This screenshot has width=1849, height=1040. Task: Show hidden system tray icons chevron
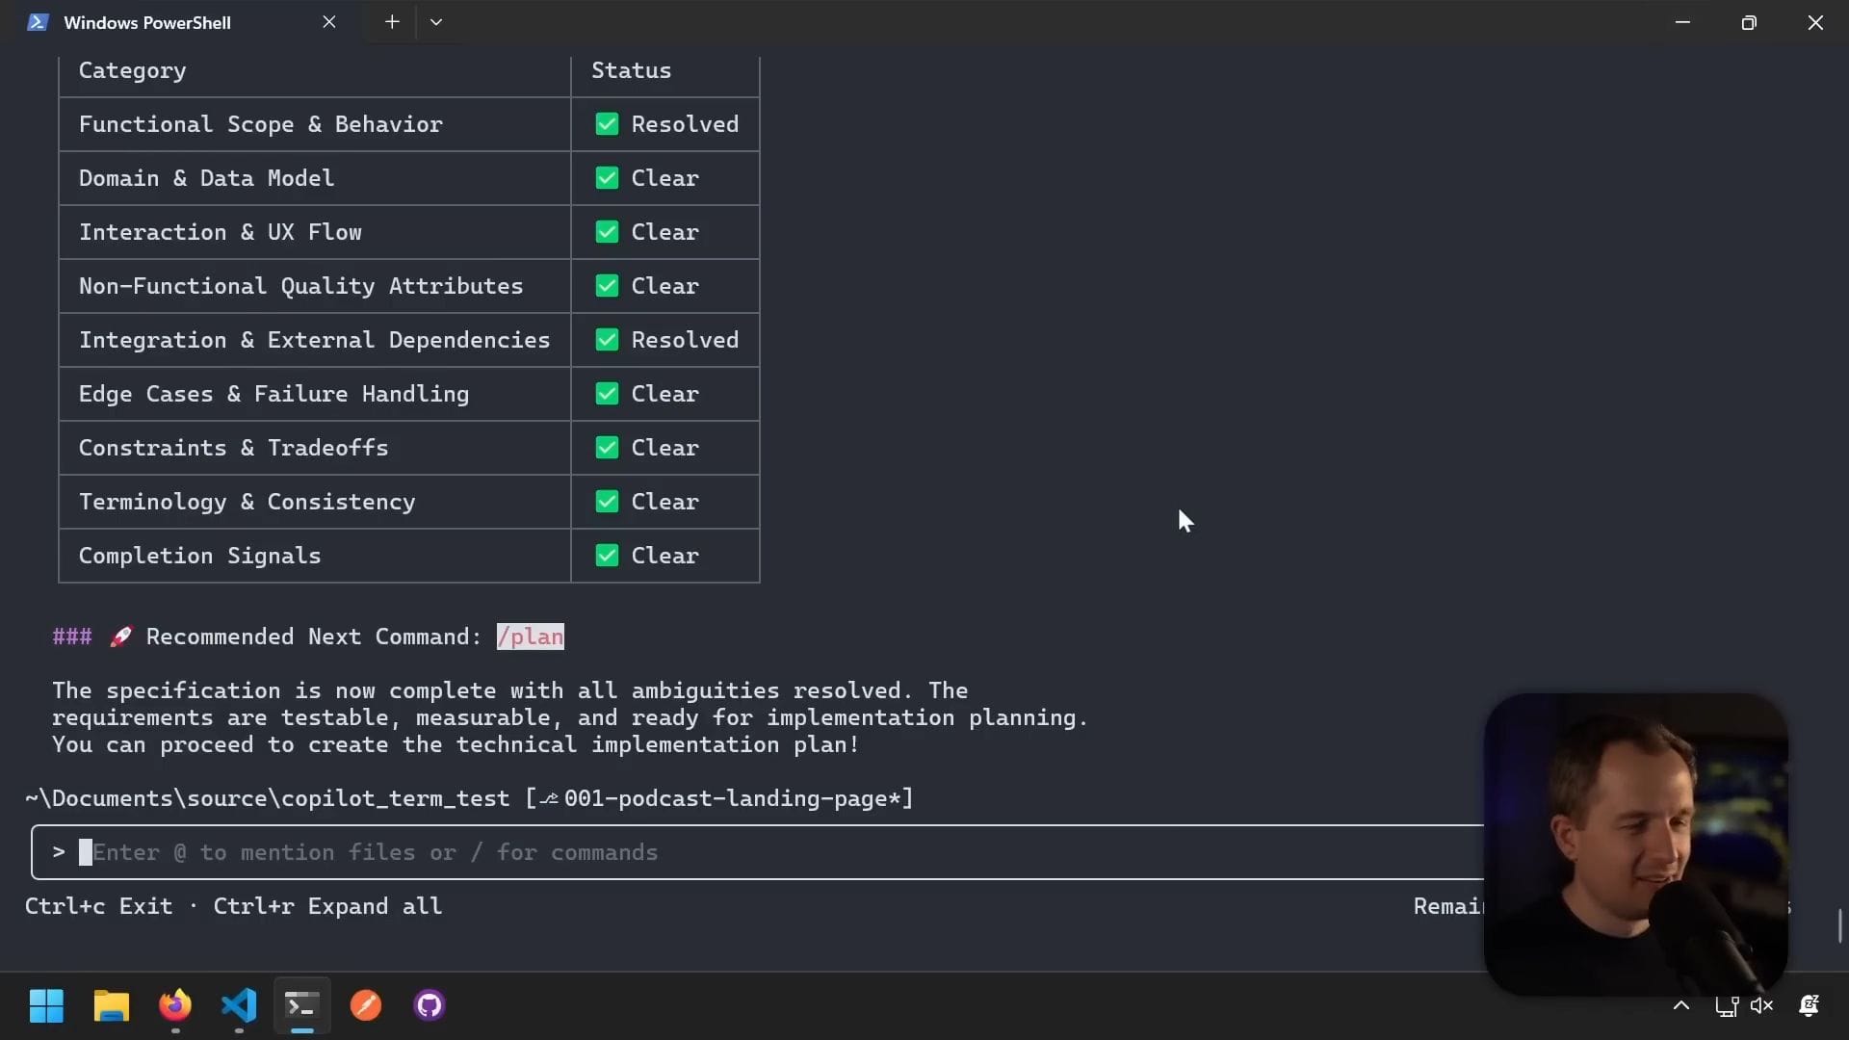(1681, 1005)
